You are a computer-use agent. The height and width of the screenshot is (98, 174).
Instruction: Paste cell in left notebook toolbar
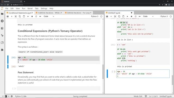point(24,16)
